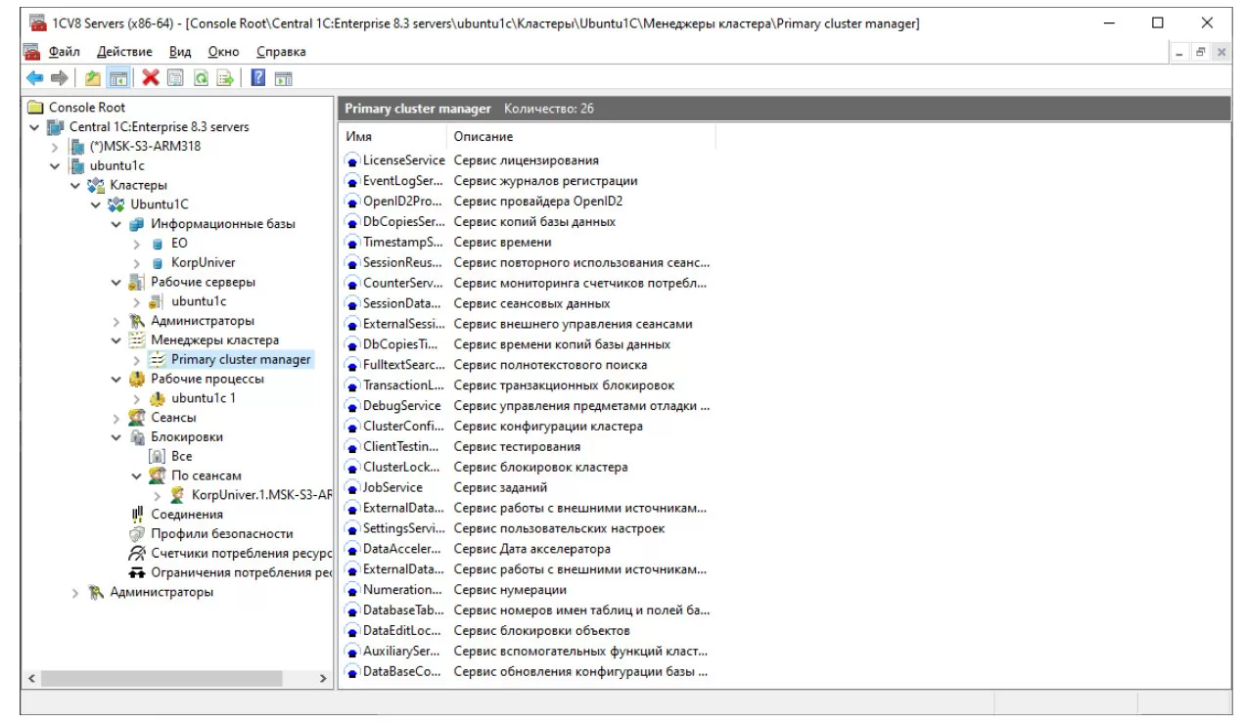This screenshot has height=723, width=1244.
Task: Select the Сервис конфигурации кластера row
Action: [x=528, y=427]
